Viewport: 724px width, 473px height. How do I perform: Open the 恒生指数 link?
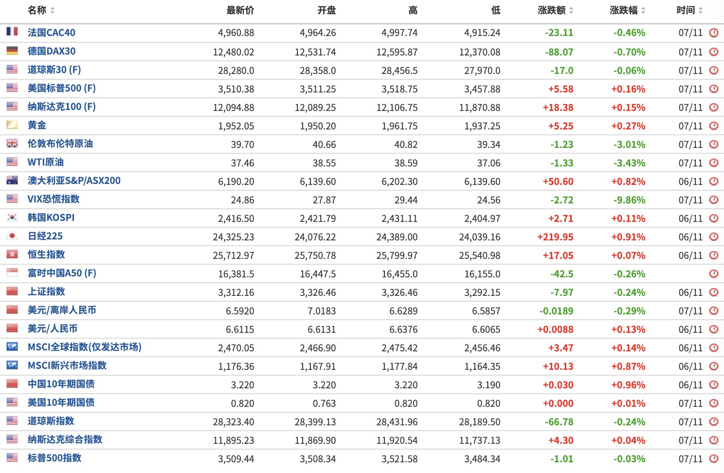tap(46, 255)
